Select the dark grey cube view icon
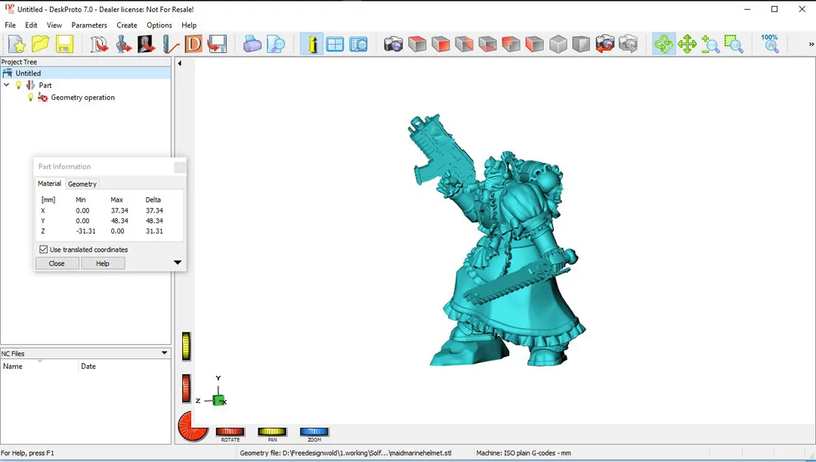This screenshot has width=816, height=462. coord(581,44)
